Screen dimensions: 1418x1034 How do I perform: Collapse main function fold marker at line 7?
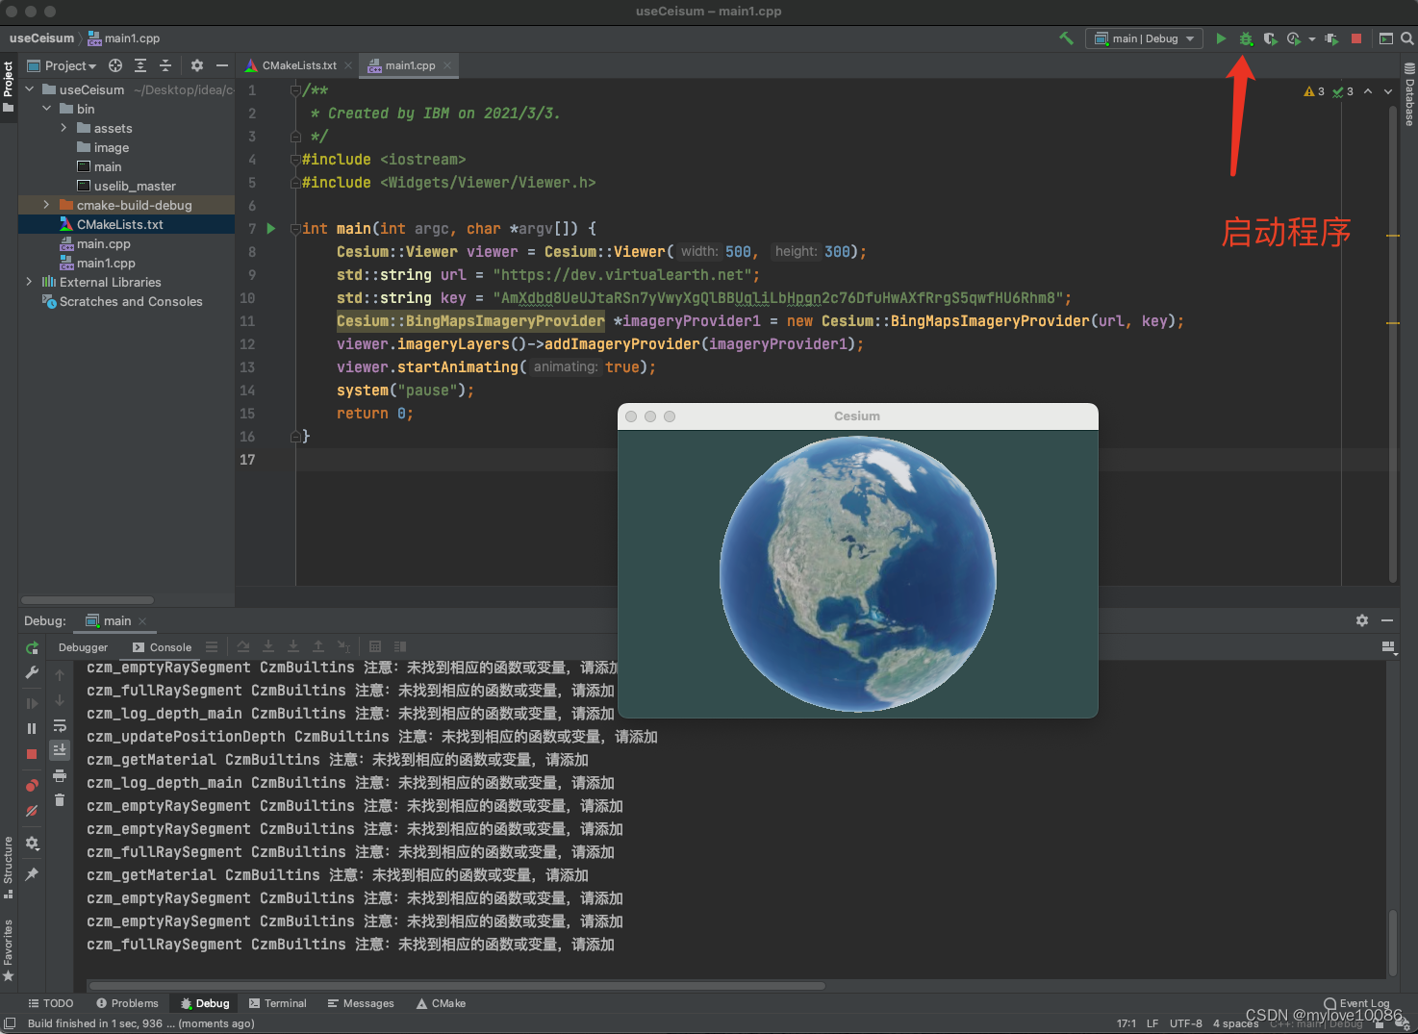296,229
